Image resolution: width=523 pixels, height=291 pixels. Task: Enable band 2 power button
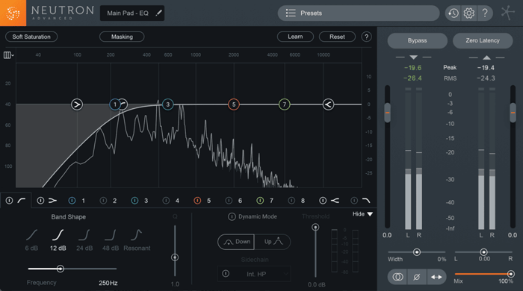pos(103,201)
